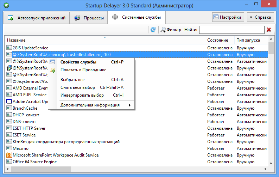279x177 pixels.
Task: Select Инвертировать выбор in context menu
Action: [x=82, y=95]
